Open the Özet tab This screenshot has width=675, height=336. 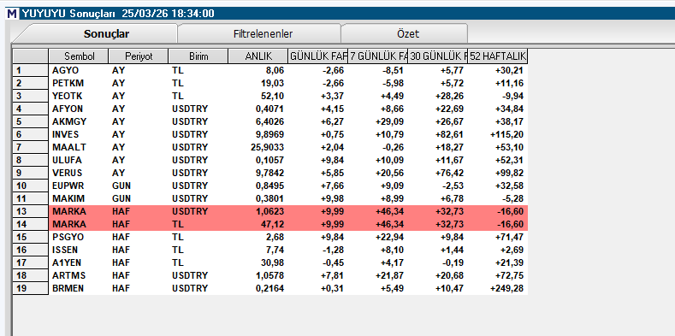(x=408, y=34)
